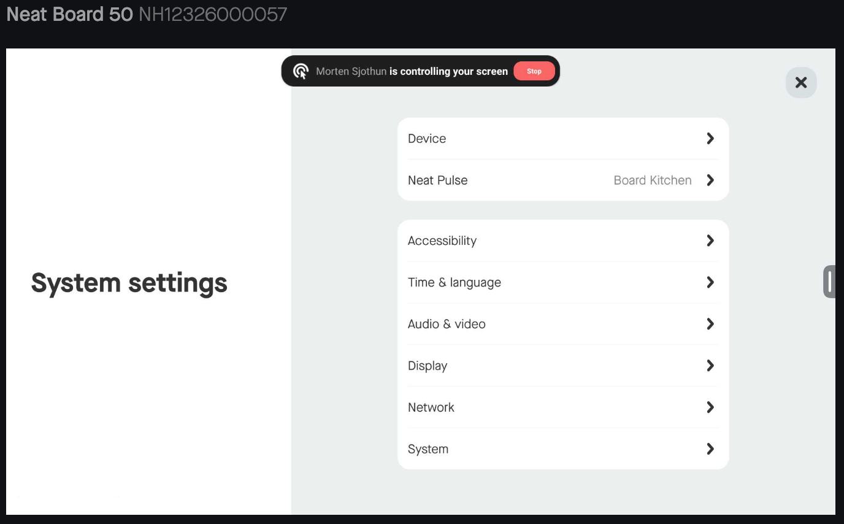Open the Network settings label
The height and width of the screenshot is (524, 844).
click(x=431, y=407)
